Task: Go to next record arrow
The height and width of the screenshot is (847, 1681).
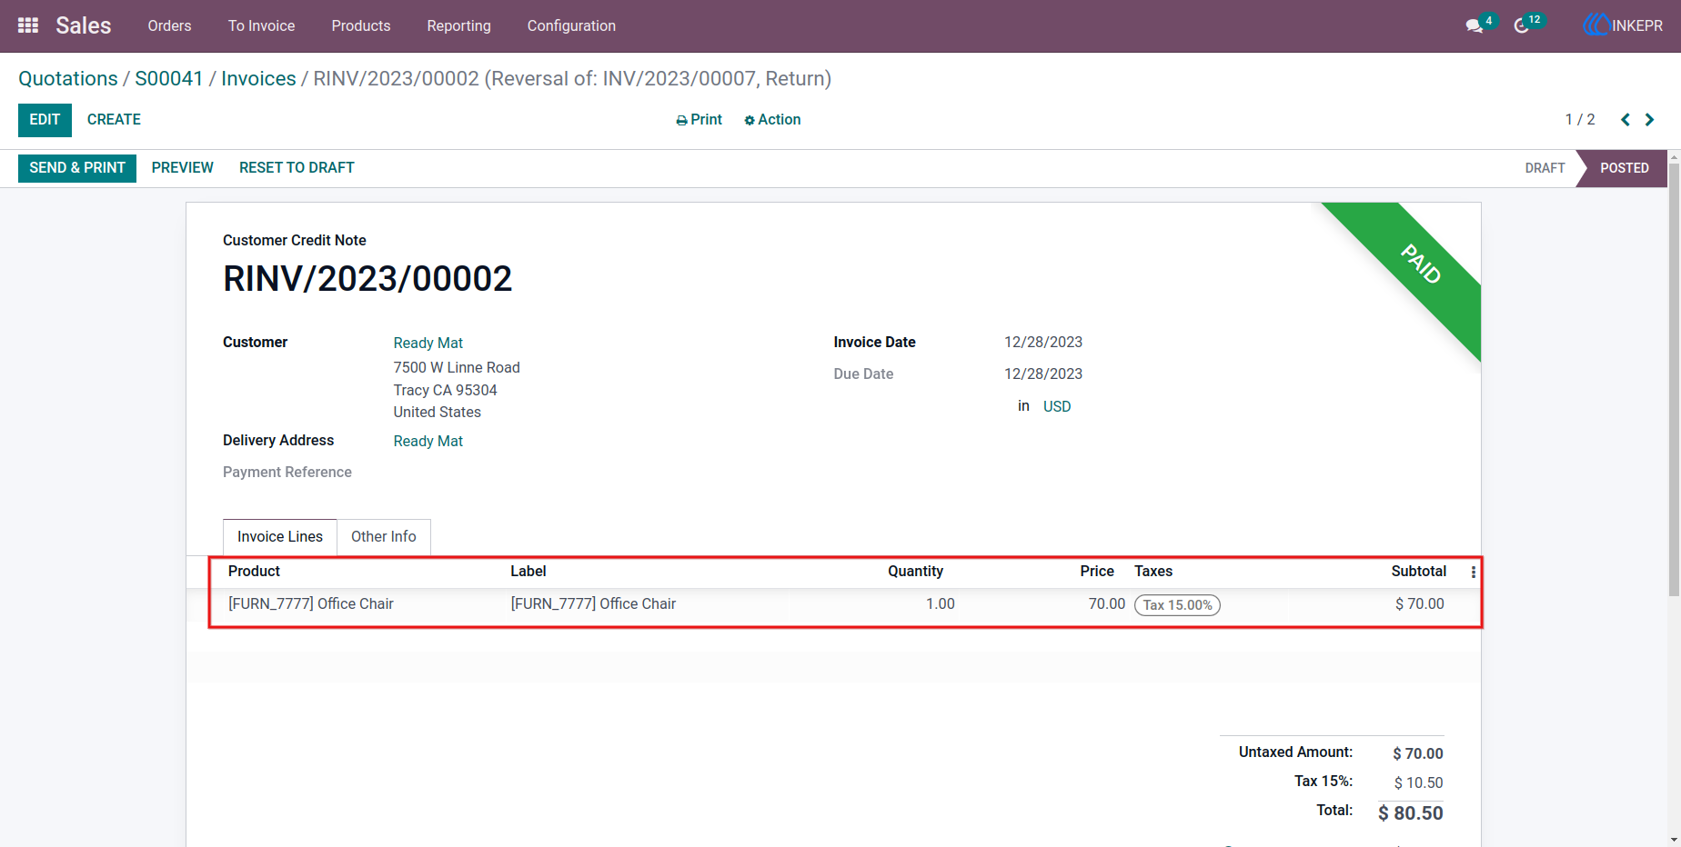Action: click(x=1649, y=120)
